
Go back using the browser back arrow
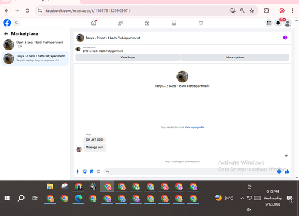click(7, 11)
